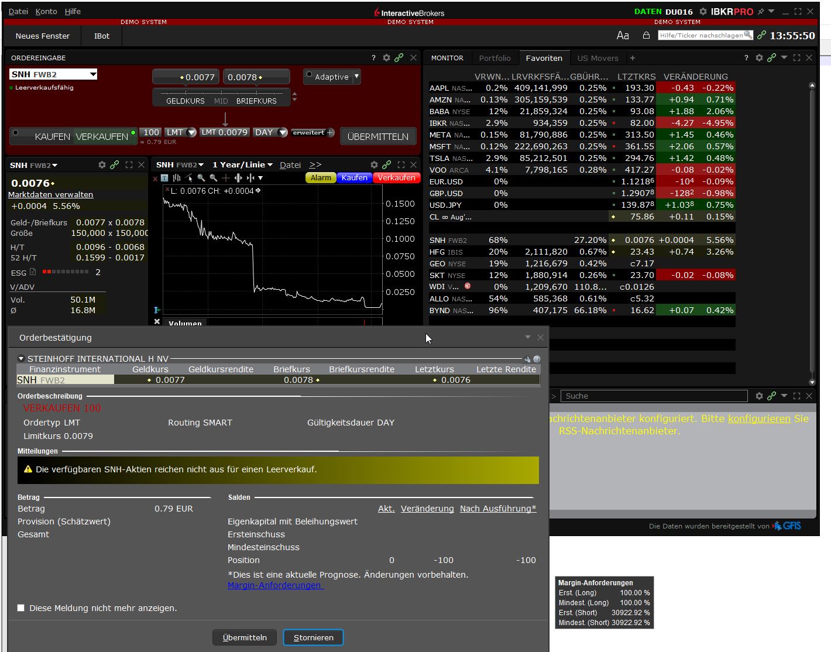Open the 1 Year/Linie chart period dropdown
831x652 pixels.
click(242, 165)
